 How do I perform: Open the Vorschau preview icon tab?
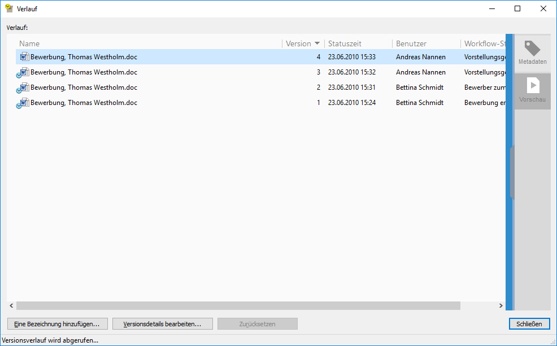(532, 90)
